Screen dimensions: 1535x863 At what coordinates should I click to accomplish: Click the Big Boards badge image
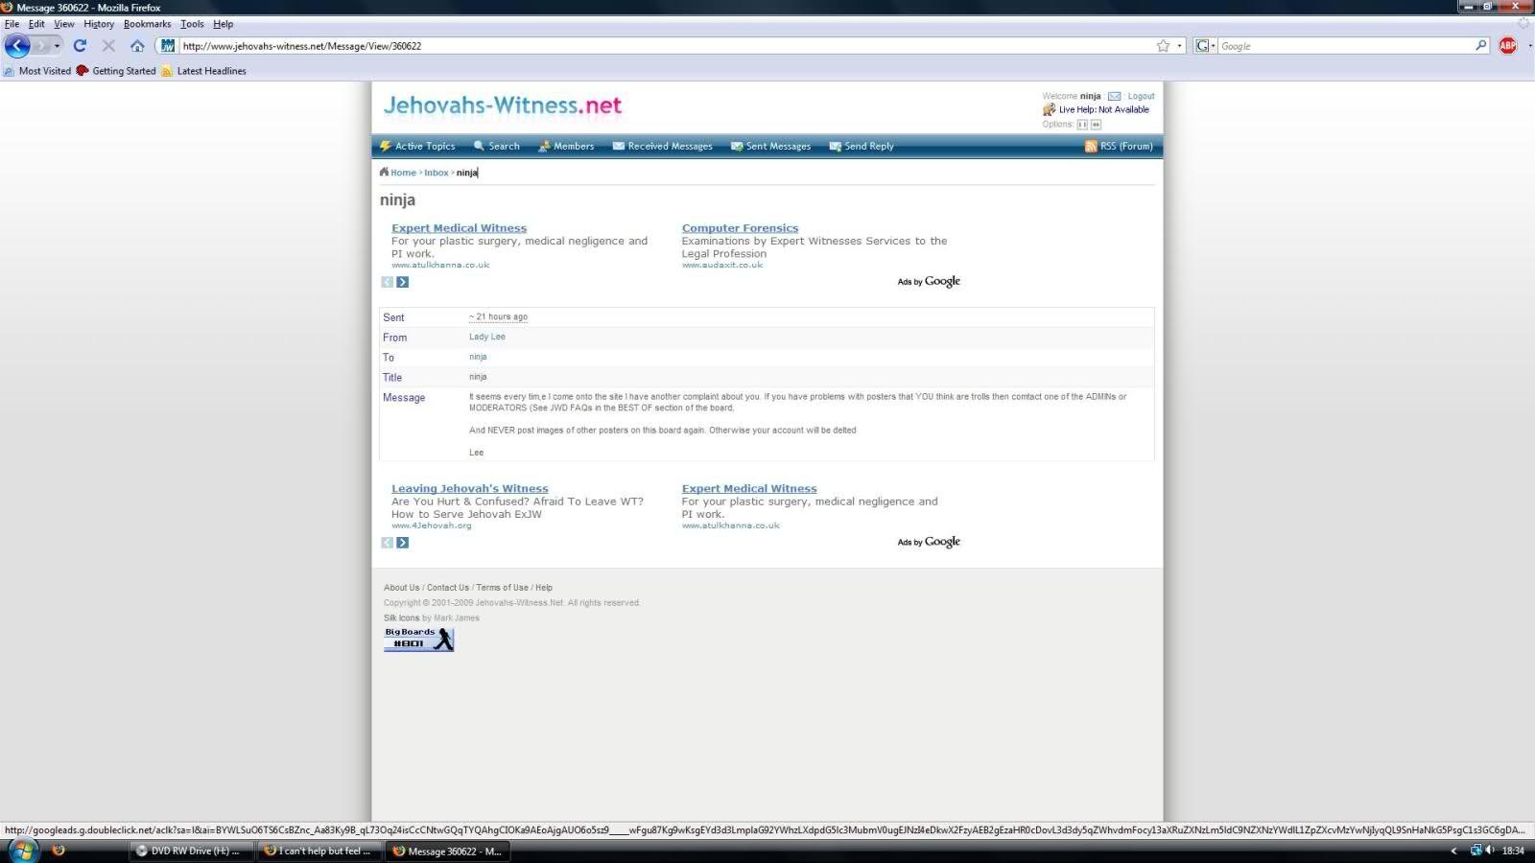418,639
